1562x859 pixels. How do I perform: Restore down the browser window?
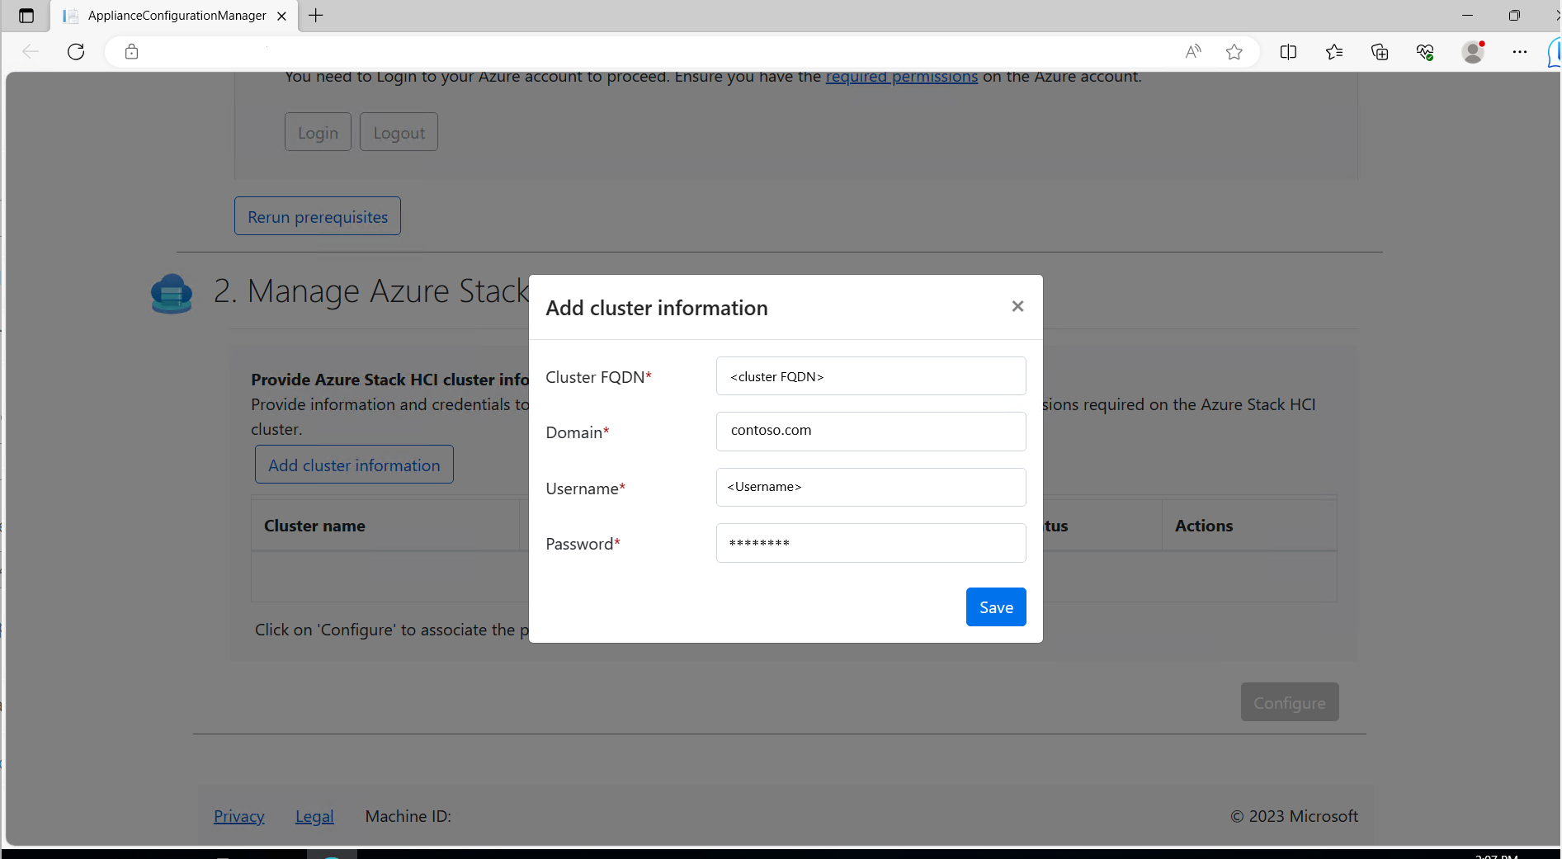1514,16
